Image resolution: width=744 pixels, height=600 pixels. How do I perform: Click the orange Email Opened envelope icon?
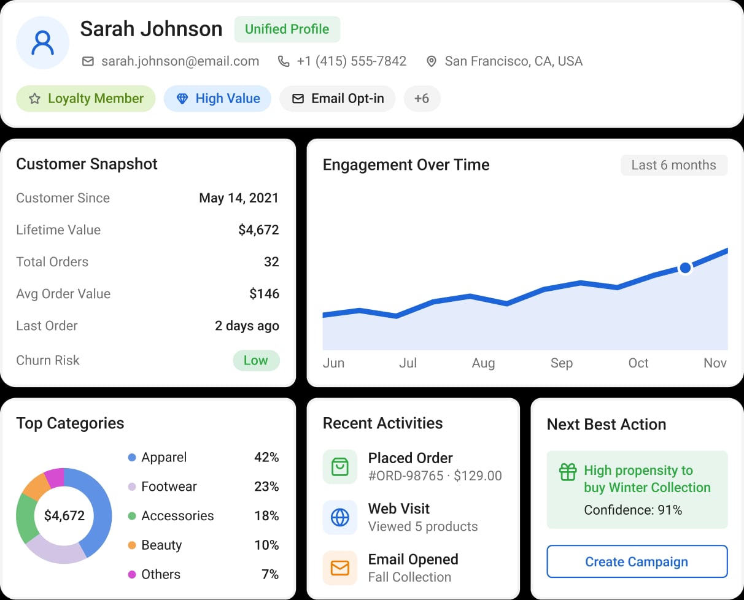tap(339, 568)
